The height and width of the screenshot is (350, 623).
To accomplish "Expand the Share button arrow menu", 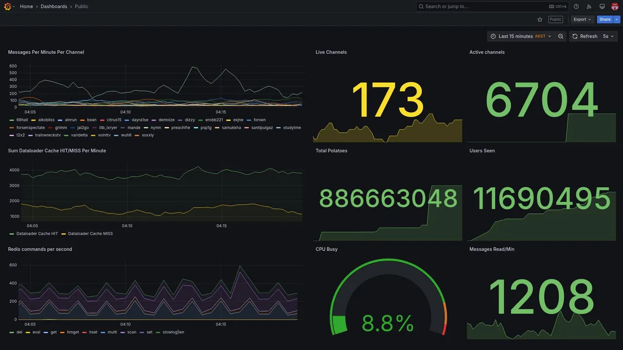I will (617, 19).
